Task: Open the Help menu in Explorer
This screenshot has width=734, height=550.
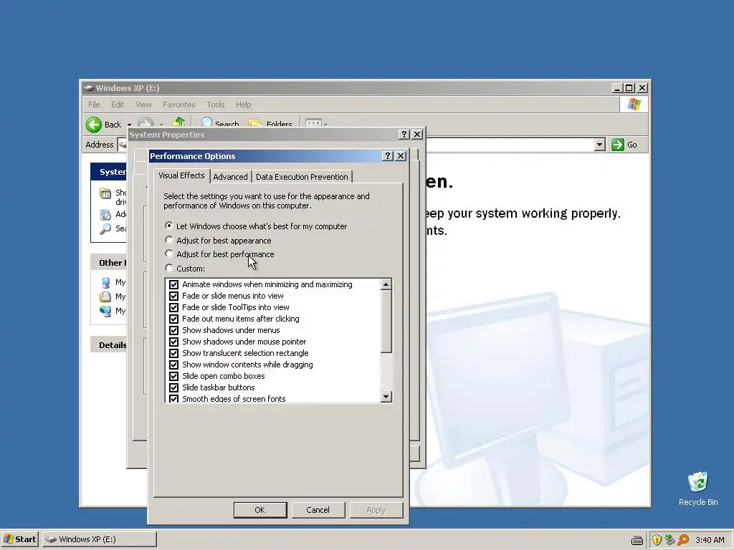Action: [x=244, y=105]
